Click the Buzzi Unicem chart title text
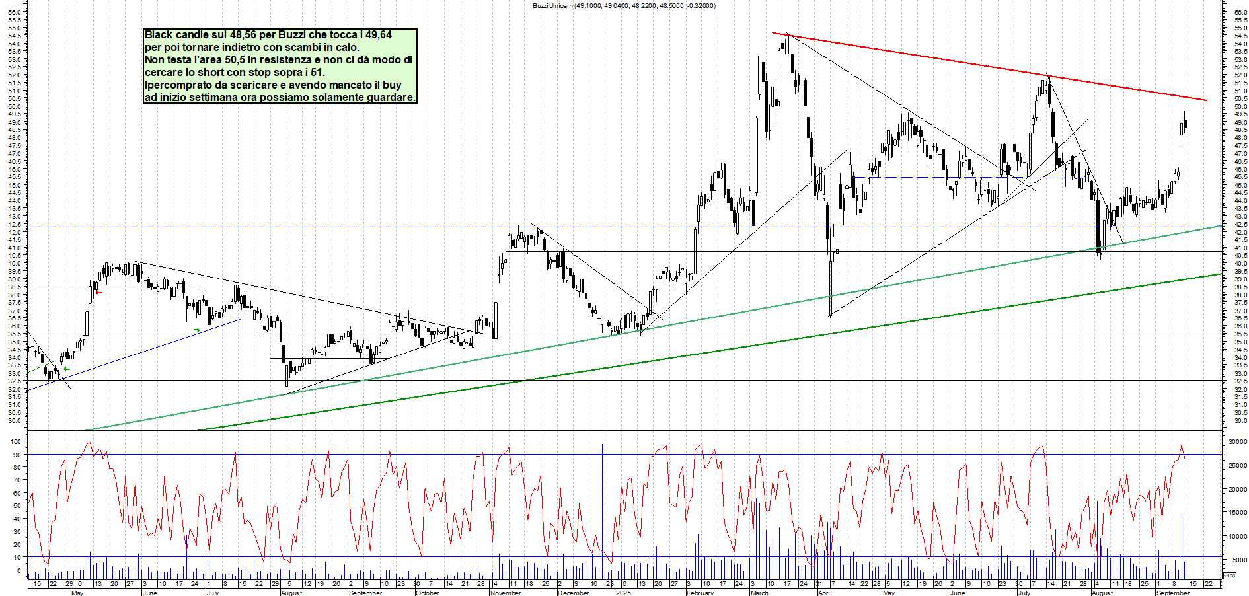The image size is (1249, 596). (x=624, y=6)
